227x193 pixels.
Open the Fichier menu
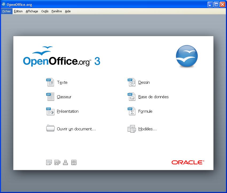[x=7, y=11]
